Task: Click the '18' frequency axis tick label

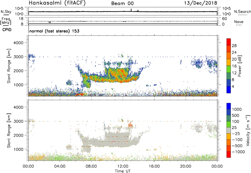Action: pos(21,19)
